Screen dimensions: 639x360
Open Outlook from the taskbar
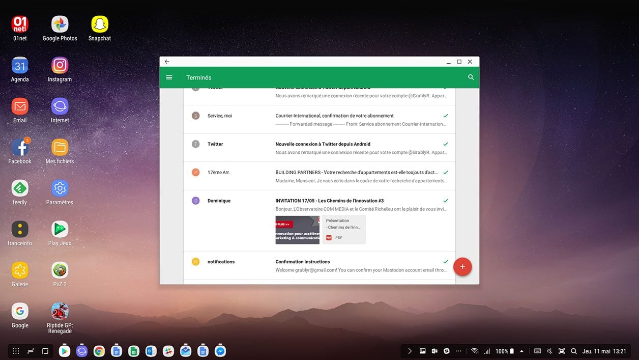[151, 351]
